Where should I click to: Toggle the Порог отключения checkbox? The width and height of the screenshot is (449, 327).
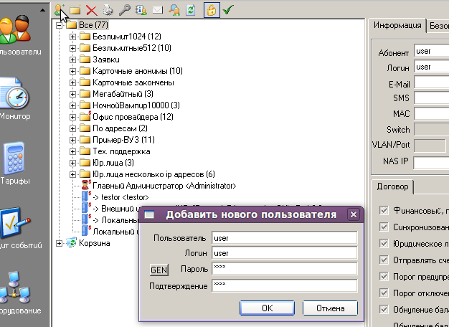(x=384, y=293)
